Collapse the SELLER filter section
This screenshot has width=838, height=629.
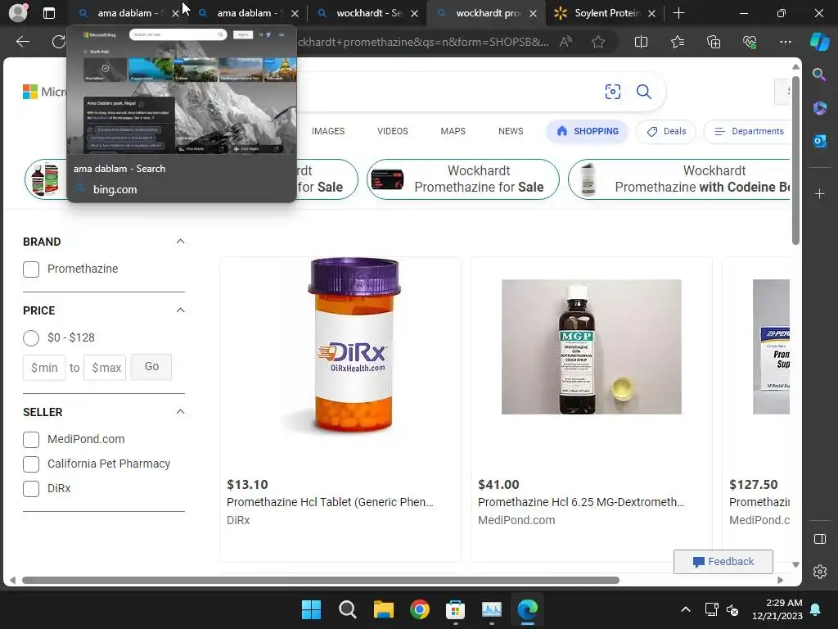pyautogui.click(x=180, y=412)
